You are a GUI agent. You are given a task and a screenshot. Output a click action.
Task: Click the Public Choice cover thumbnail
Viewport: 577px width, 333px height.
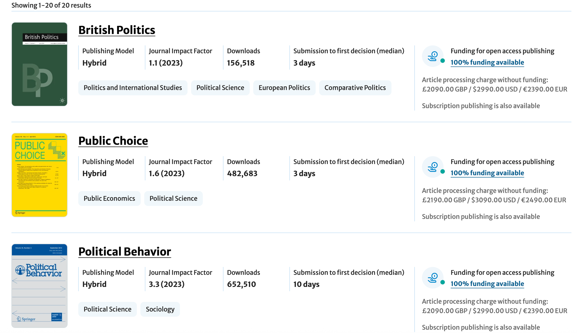click(x=40, y=175)
